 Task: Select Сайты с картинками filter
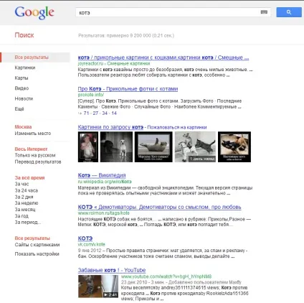[x=37, y=245]
